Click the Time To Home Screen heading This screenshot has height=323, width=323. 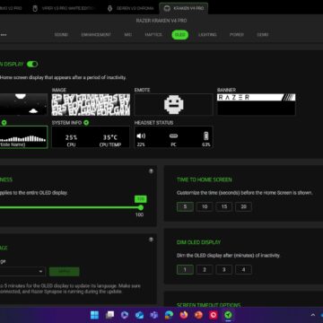pyautogui.click(x=205, y=179)
